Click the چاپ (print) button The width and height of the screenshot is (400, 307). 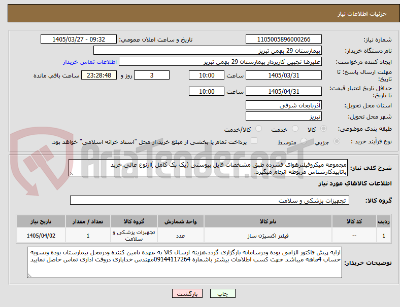click(222, 293)
